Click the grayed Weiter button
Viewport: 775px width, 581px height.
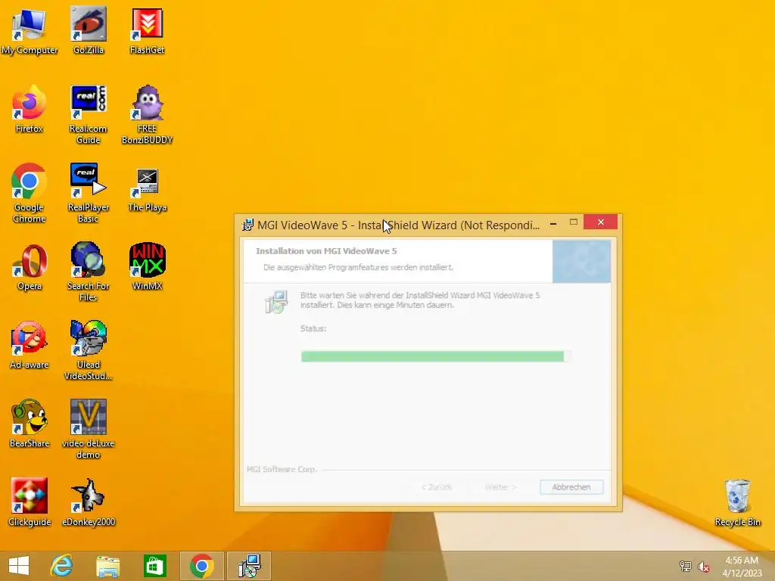click(501, 487)
